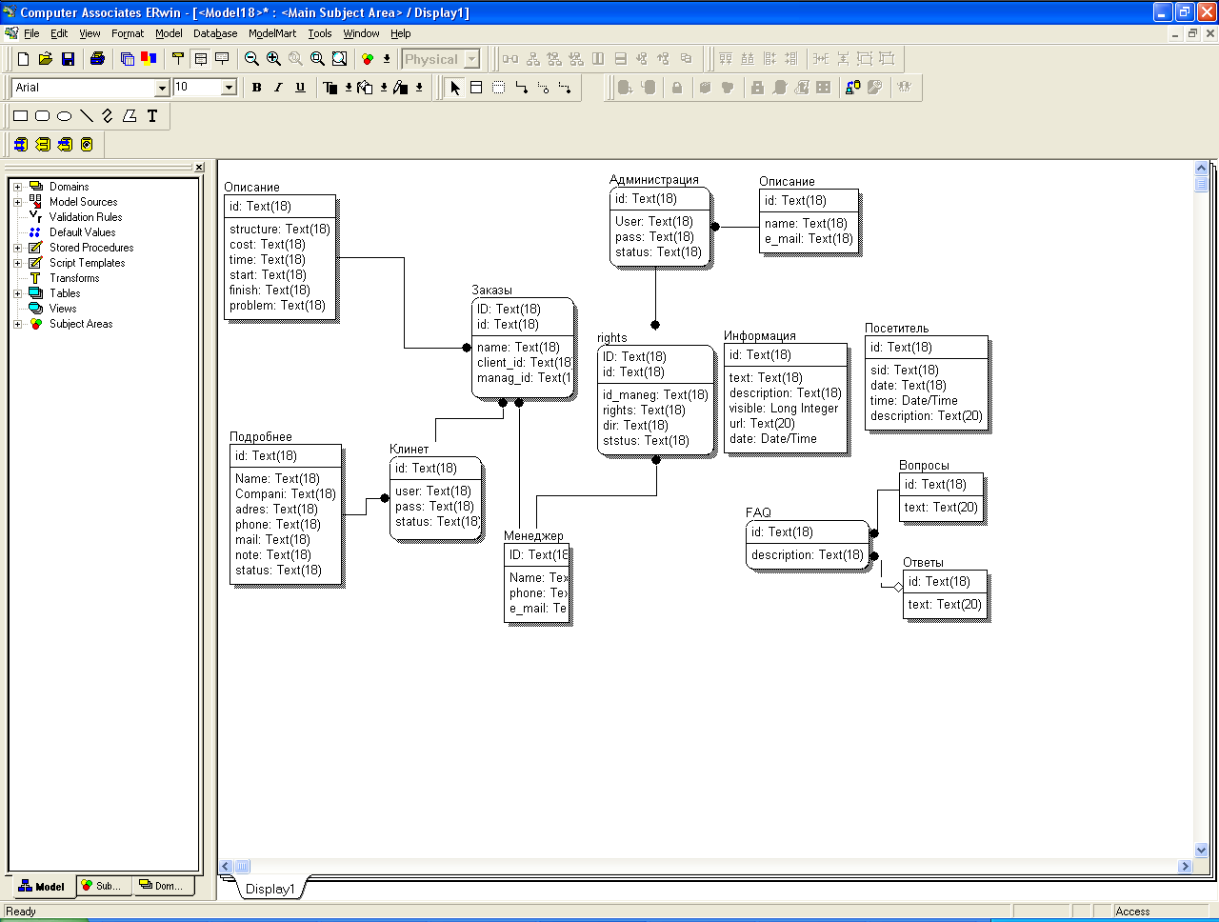Pick the fill color bucket tool
1219x922 pixels.
(365, 88)
